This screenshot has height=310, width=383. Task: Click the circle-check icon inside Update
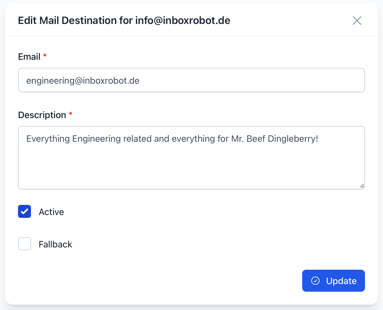[315, 281]
